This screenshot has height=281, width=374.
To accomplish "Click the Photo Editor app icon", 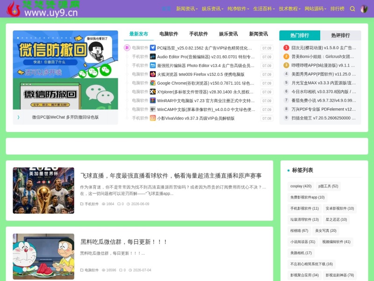I will 153,66.
